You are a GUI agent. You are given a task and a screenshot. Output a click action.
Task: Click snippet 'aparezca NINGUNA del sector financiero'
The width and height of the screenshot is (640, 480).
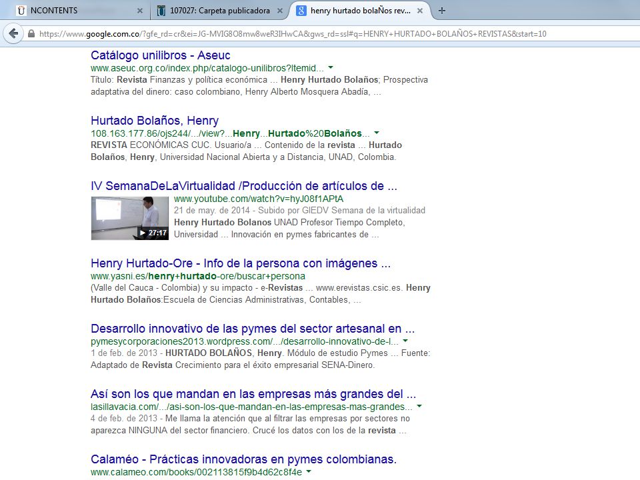169,430
